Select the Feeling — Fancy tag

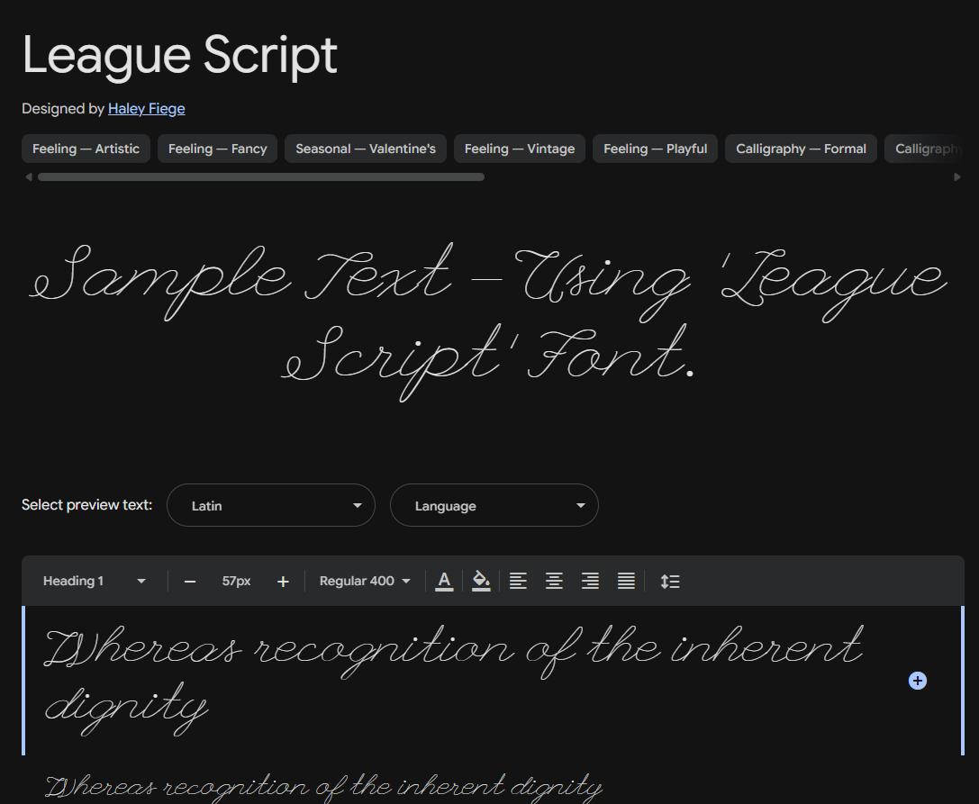pyautogui.click(x=217, y=149)
